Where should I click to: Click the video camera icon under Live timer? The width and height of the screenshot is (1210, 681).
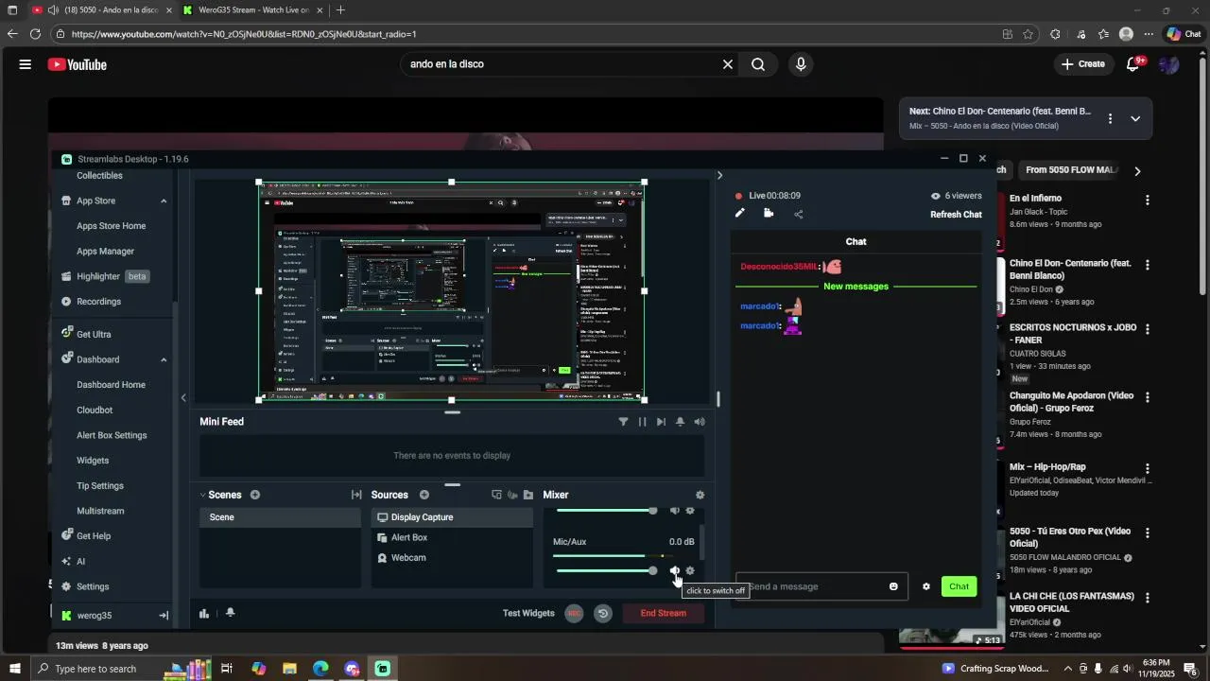(769, 214)
